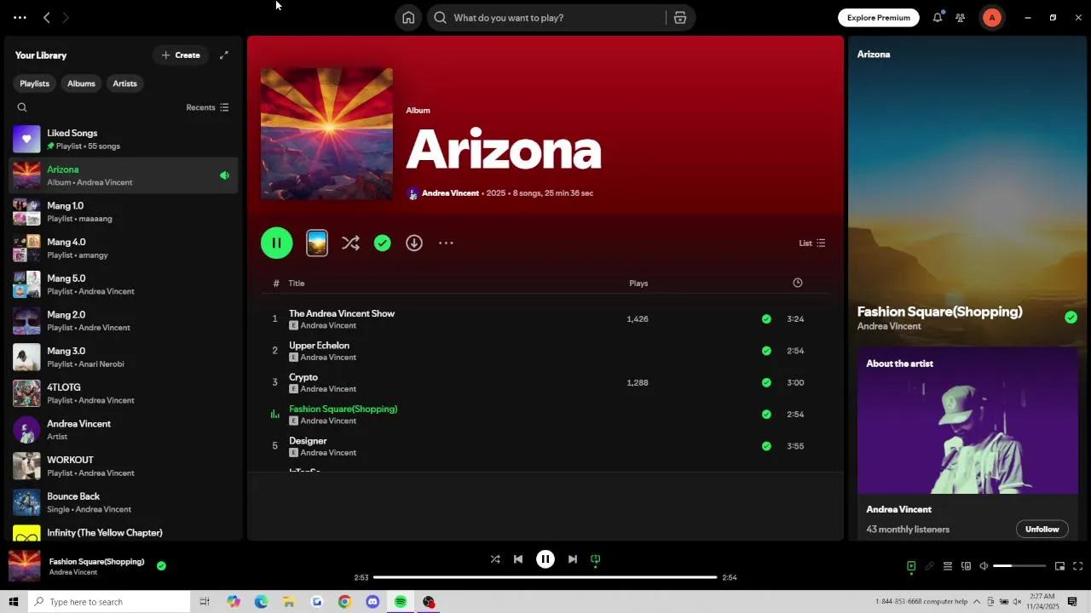Screen dimensions: 1091x613
Task: Click the Discord icon in Windows taskbar
Action: pyautogui.click(x=372, y=602)
